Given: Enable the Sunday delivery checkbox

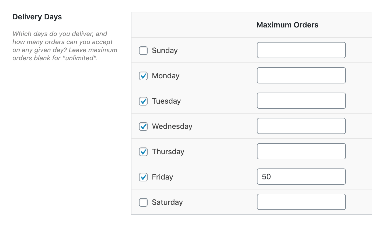Looking at the screenshot, I should point(143,51).
